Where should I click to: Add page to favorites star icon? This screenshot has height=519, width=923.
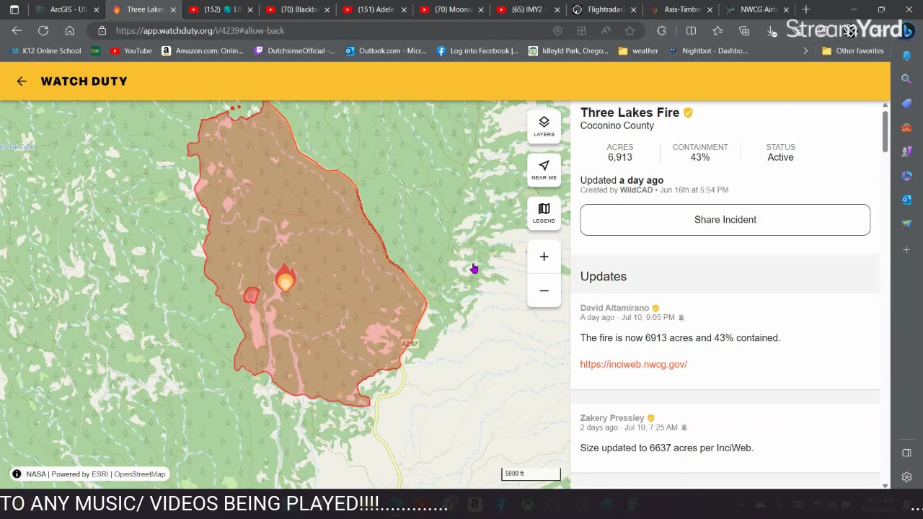630,31
